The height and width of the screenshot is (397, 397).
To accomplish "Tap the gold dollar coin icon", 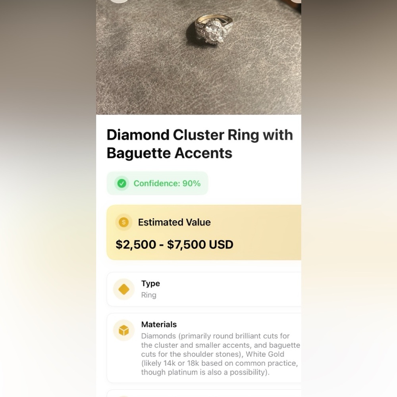I will point(123,222).
